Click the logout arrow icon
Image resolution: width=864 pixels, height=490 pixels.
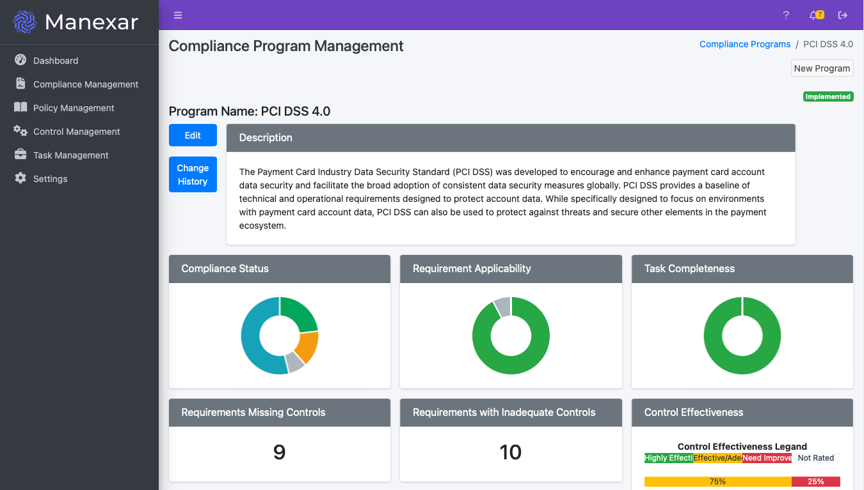[x=843, y=15]
